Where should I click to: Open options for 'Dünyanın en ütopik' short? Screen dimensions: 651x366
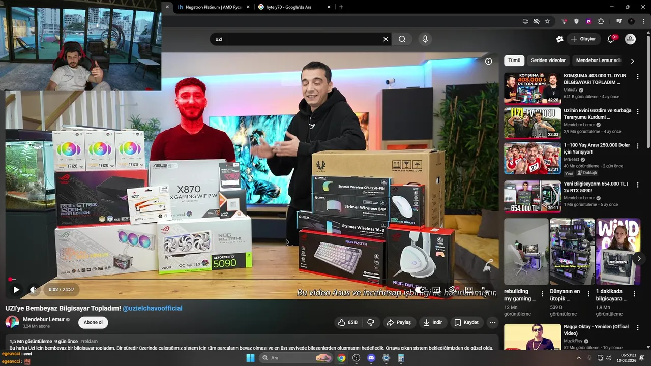coord(589,294)
